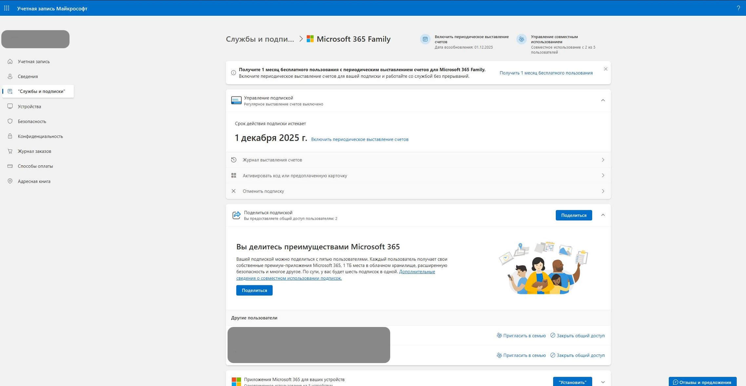Click Отзывы и предложения button
The height and width of the screenshot is (386, 746).
point(702,382)
